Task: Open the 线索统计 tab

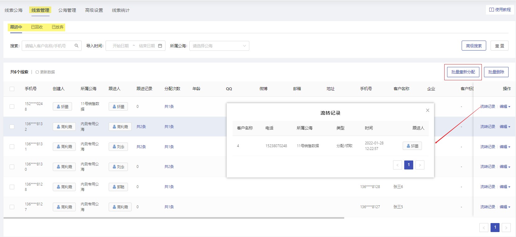Action: click(121, 10)
